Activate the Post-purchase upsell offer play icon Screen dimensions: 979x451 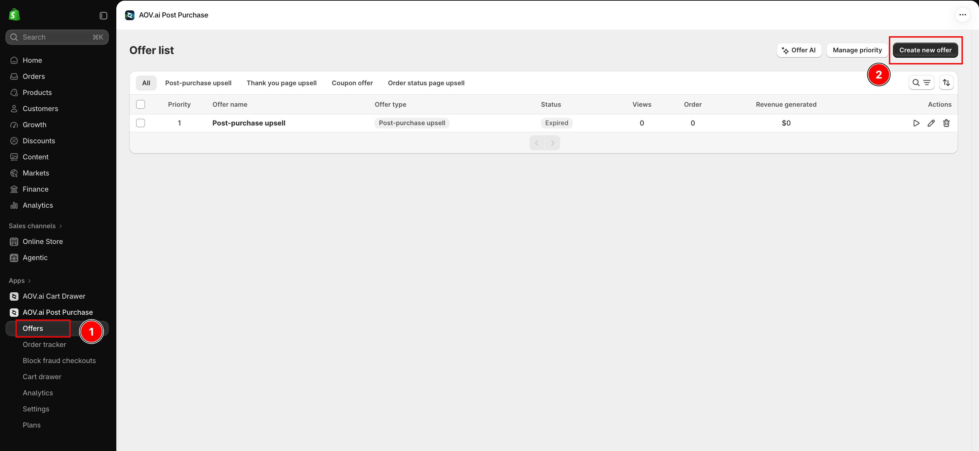[x=916, y=123]
